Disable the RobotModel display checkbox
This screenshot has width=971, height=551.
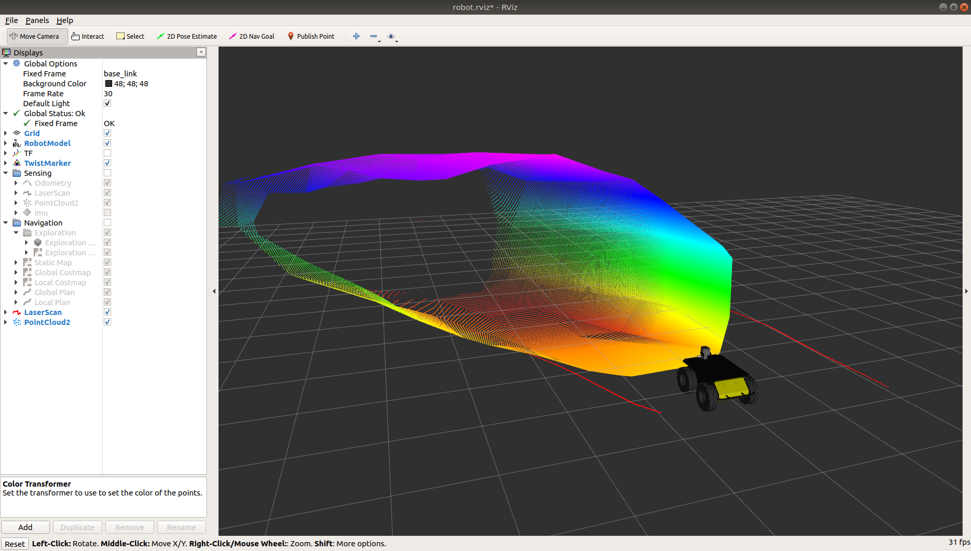(107, 143)
